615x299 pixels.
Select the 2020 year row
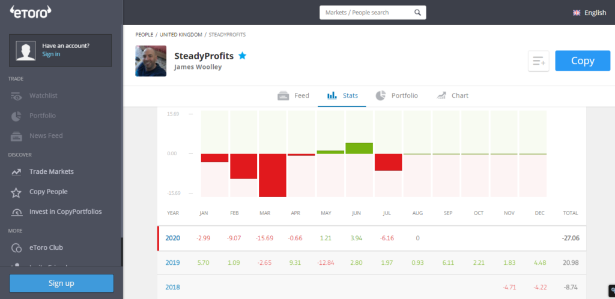tap(372, 238)
